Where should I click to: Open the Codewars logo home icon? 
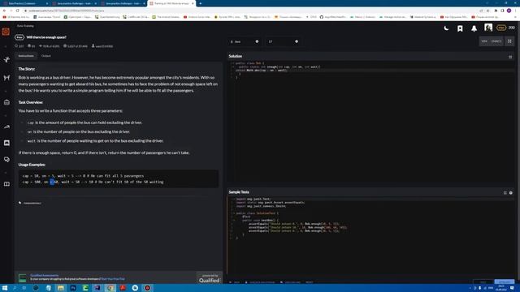(6, 32)
